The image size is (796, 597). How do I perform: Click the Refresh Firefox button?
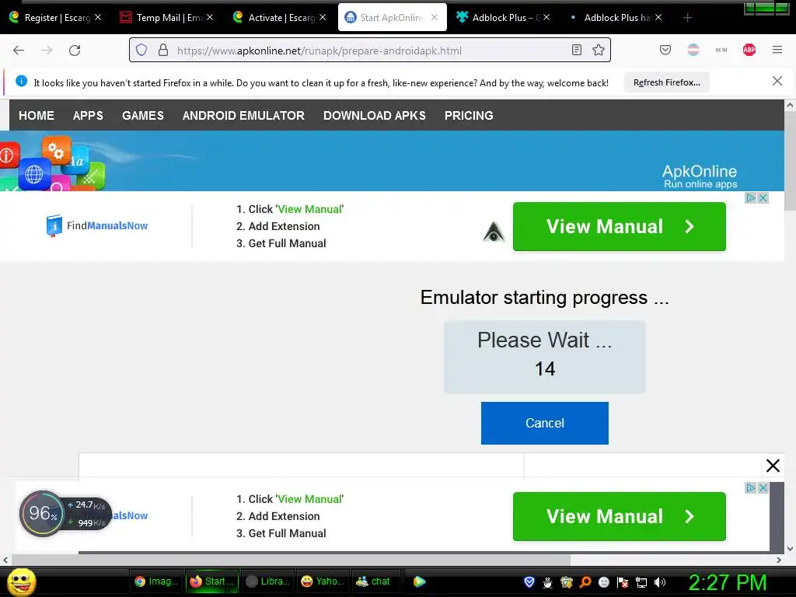click(x=666, y=82)
